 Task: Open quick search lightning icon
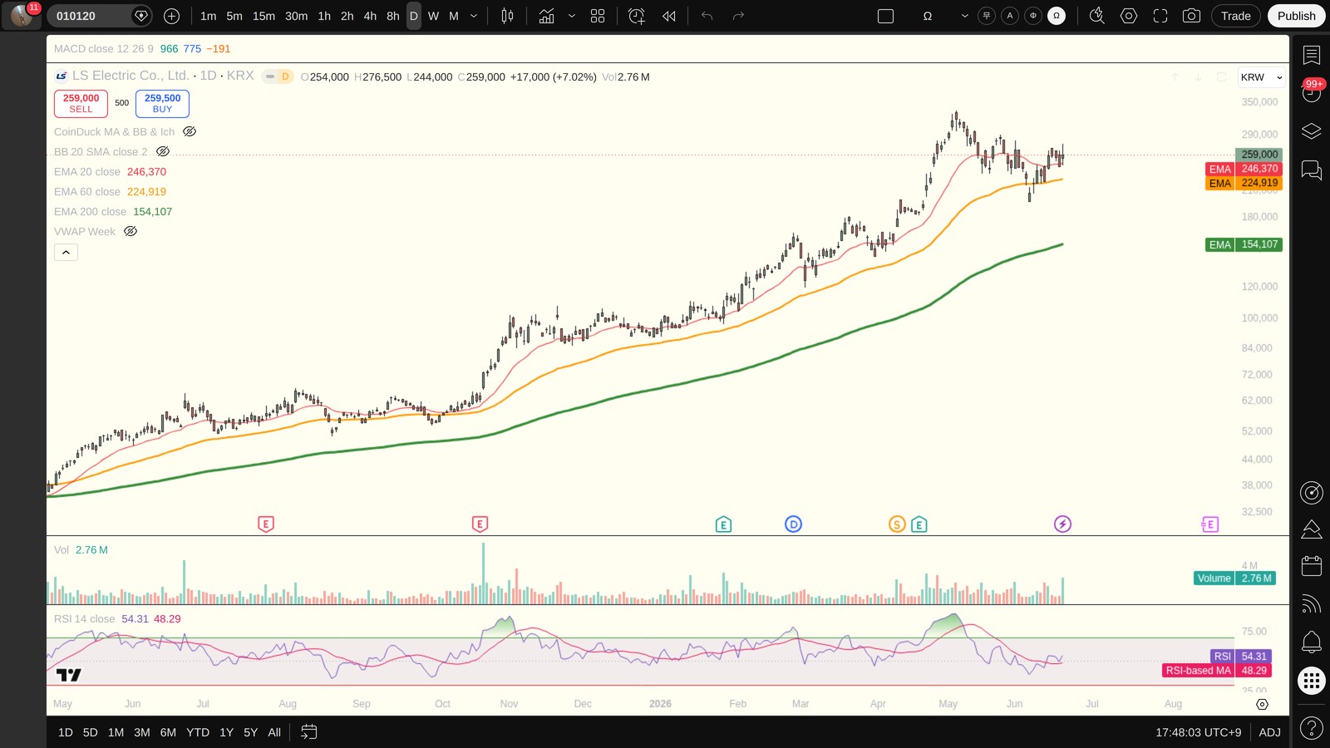1097,16
